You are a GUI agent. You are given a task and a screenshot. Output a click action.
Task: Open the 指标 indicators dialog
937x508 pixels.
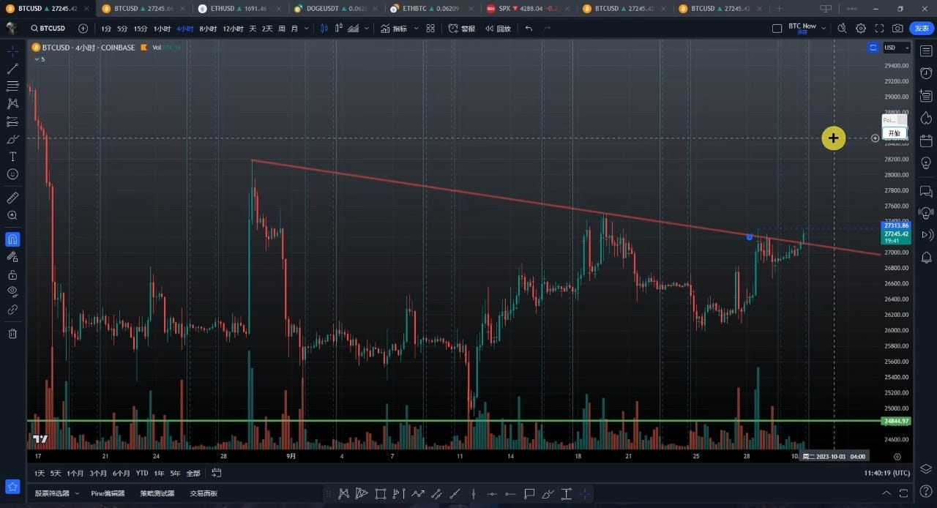pyautogui.click(x=395, y=29)
